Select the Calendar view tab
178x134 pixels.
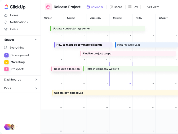tap(95, 7)
